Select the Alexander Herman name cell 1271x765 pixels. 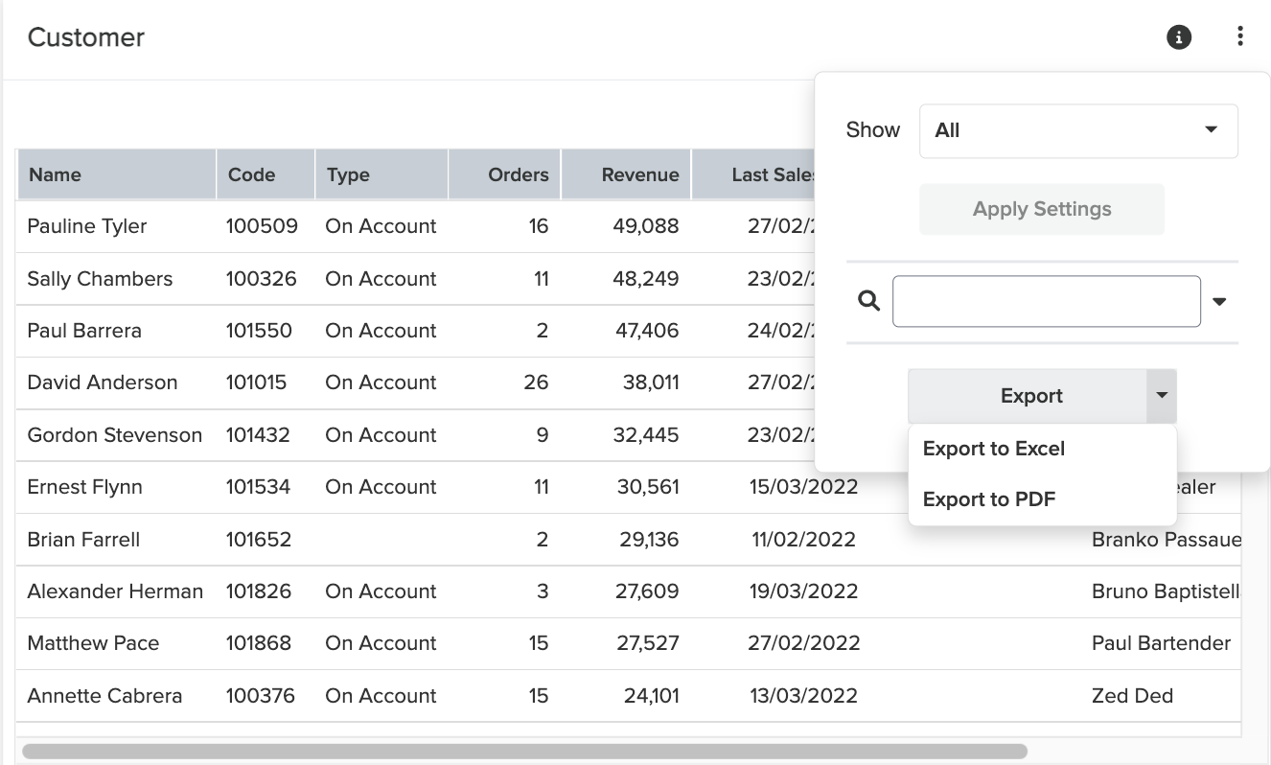point(115,591)
